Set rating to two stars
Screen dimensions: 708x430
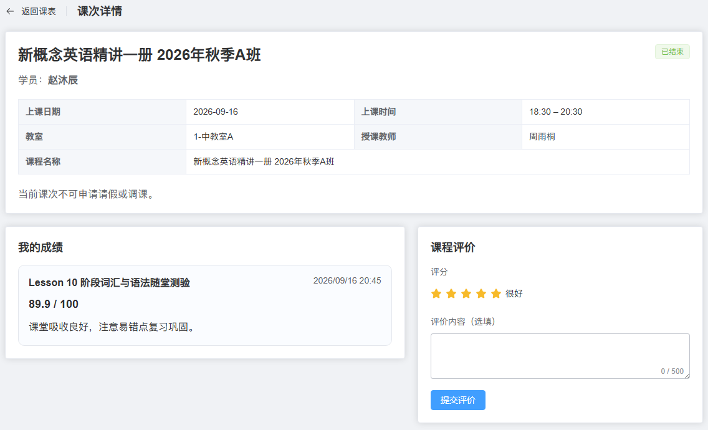pos(451,294)
